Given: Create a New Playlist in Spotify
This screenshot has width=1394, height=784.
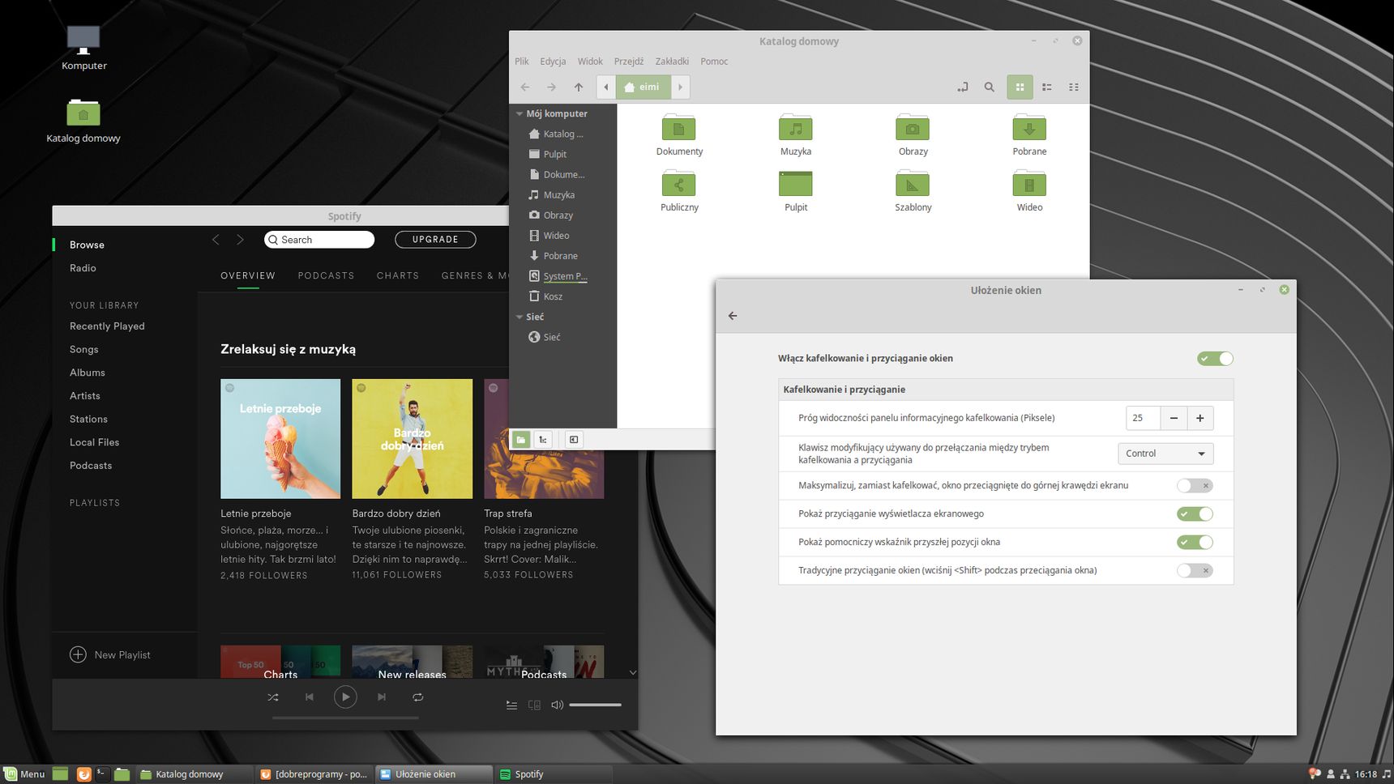Looking at the screenshot, I should click(x=111, y=654).
